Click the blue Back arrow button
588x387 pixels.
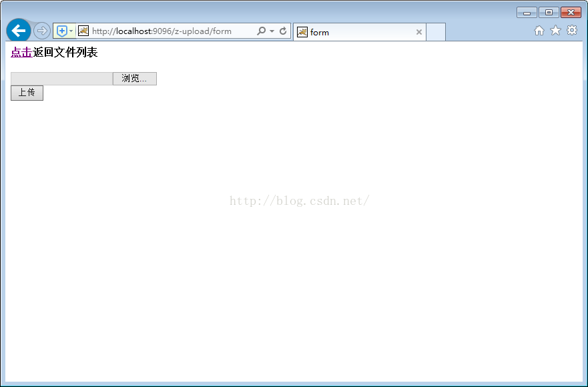pos(18,31)
